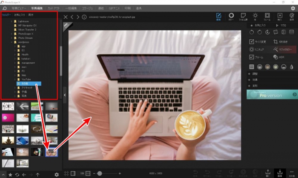Click the water drop filter icon
Screen dimensions: 298x178
(292, 67)
